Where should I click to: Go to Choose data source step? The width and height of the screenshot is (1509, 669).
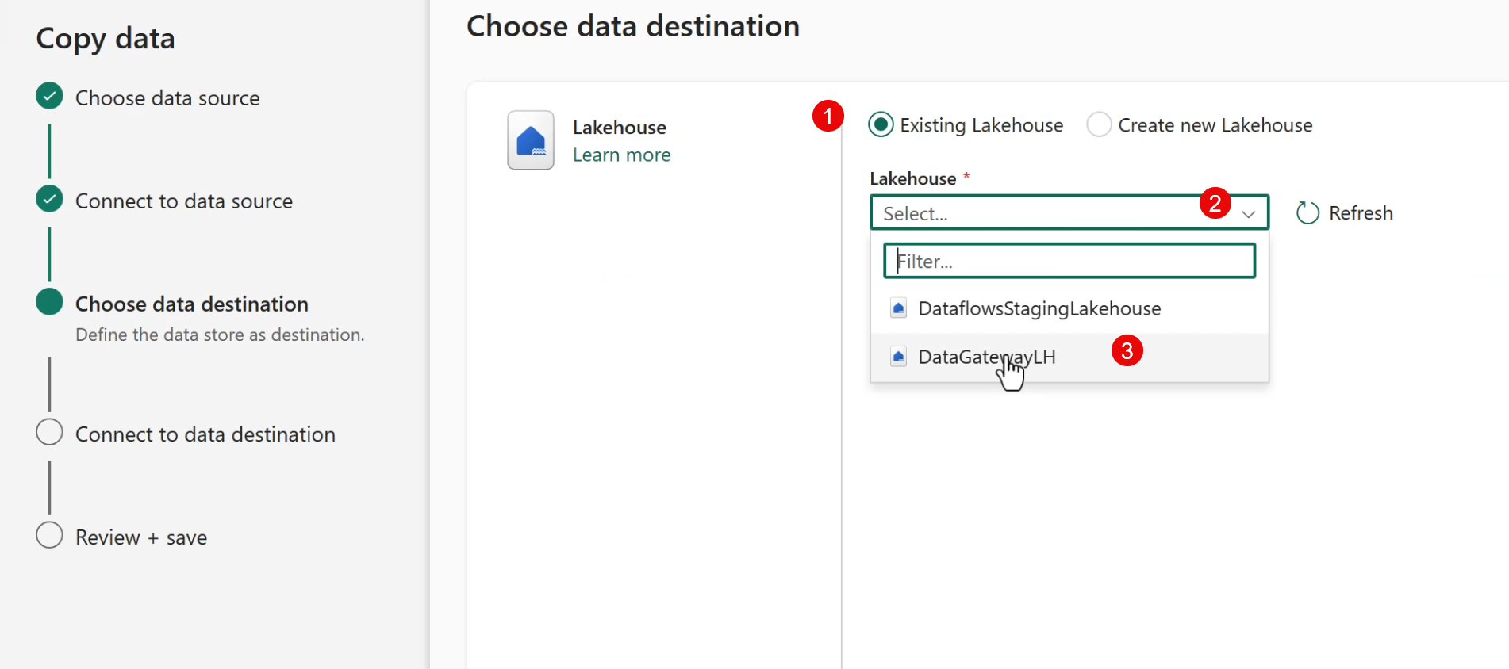click(167, 98)
